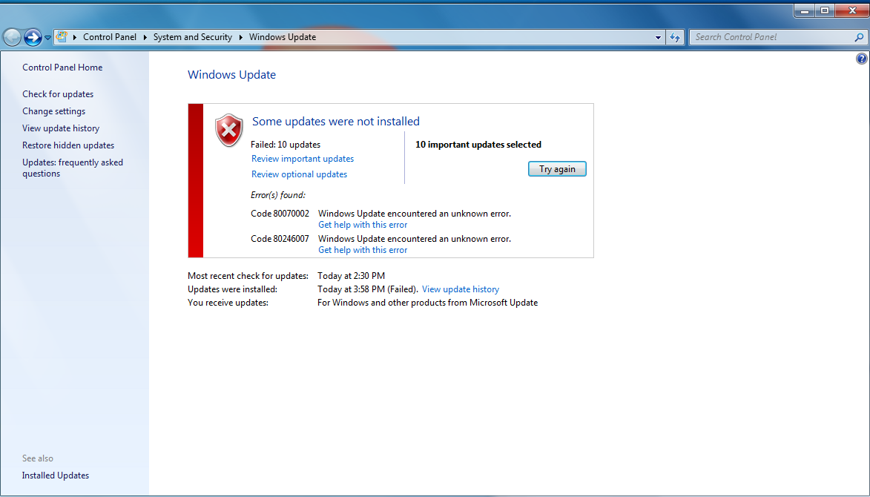Click the Back navigation arrow
The image size is (870, 497).
tap(12, 37)
